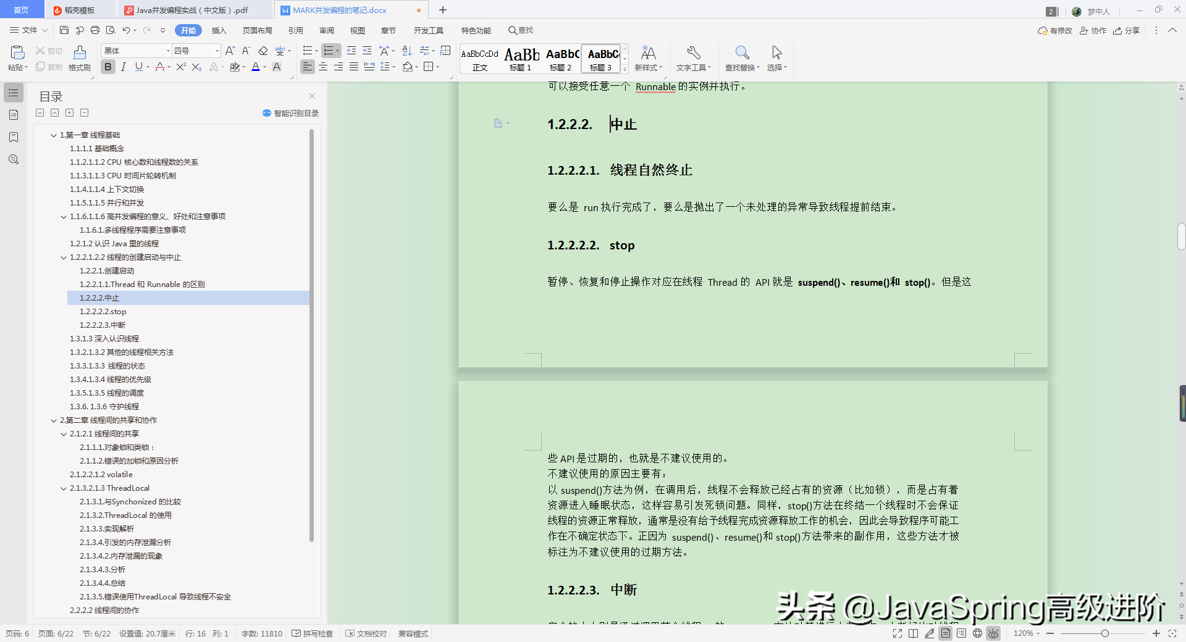Increase paragraph indent
This screenshot has height=642, width=1186.
(x=367, y=51)
